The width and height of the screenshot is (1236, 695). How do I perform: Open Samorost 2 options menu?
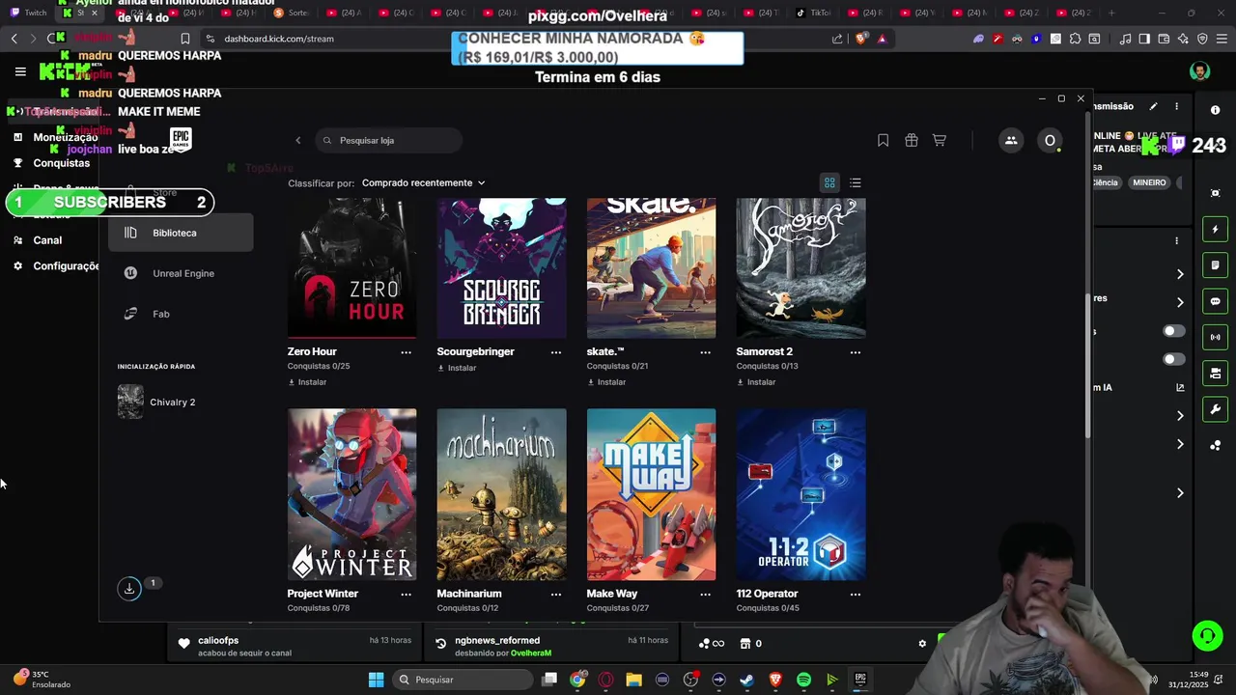click(855, 352)
